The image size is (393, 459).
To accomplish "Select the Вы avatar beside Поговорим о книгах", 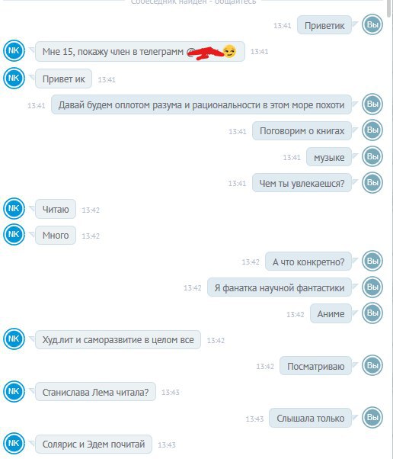I will click(372, 130).
